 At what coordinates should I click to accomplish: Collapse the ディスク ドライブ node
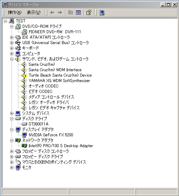point(12,119)
